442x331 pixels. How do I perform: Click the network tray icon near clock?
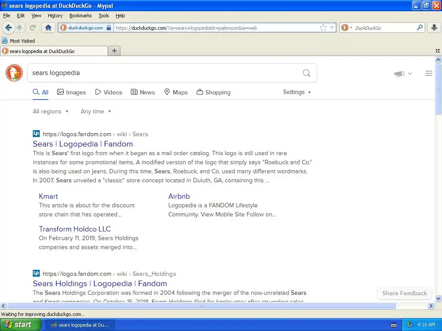click(x=410, y=325)
